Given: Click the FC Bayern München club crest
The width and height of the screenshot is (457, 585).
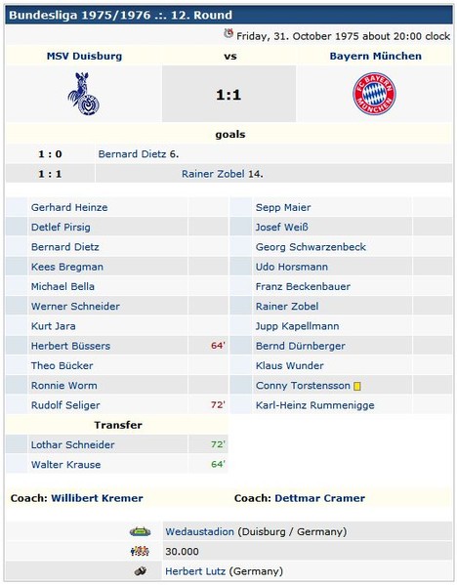Looking at the screenshot, I should coord(374,94).
